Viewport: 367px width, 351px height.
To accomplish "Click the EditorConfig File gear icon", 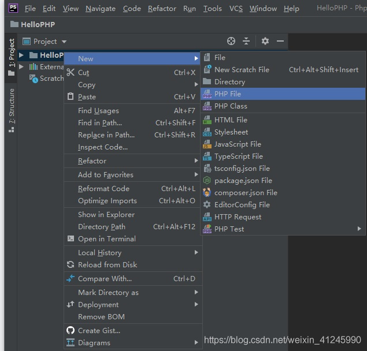I will click(x=207, y=205).
